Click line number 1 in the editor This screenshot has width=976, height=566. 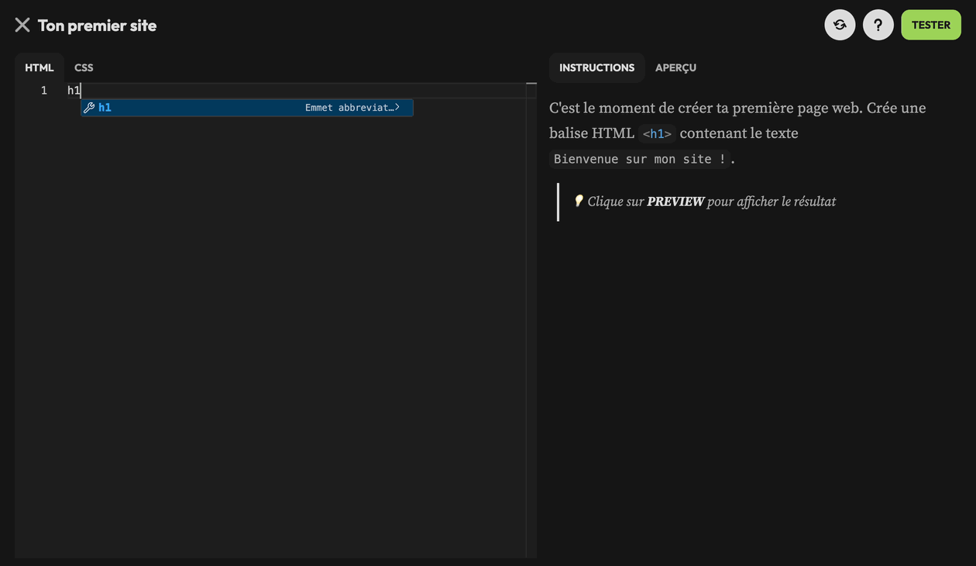pyautogui.click(x=43, y=90)
